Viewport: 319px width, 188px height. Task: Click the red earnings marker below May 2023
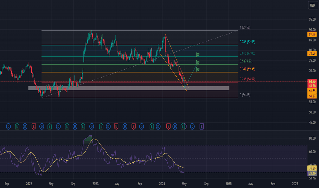pyautogui.click(x=116, y=126)
